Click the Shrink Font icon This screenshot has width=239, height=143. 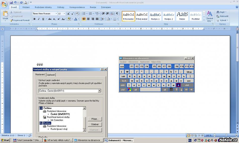[72, 14]
